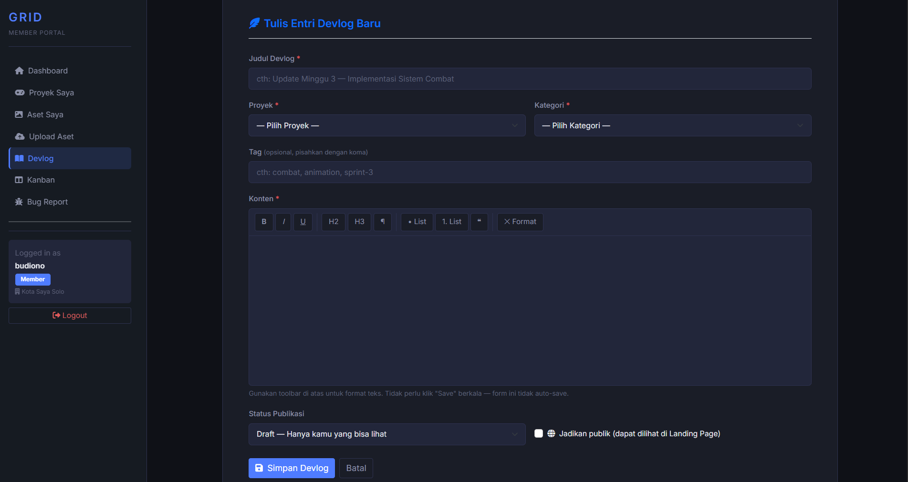Open Bug Report in sidebar

[70, 202]
